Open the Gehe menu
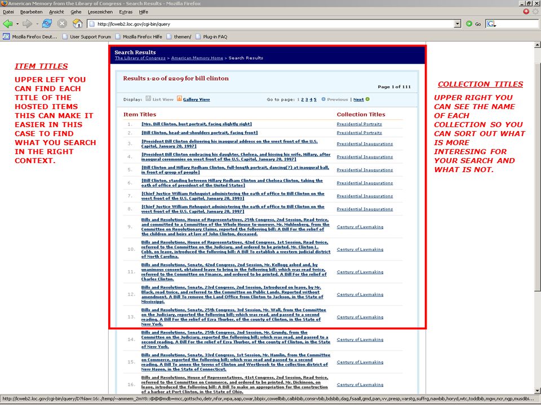The image size is (541, 405). point(76,12)
